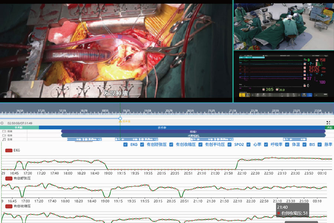334x223 pixels.
Task: Uncheck the 呼吸率 checkbox
Action: tap(266, 145)
